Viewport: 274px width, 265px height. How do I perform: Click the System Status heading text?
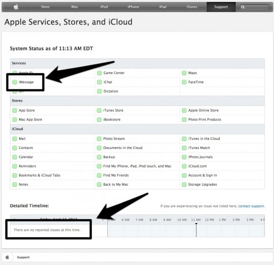click(x=51, y=49)
